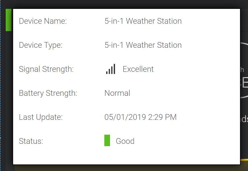
Task: Select the 05/01/2019 2:29 PM timestamp
Action: pos(141,117)
